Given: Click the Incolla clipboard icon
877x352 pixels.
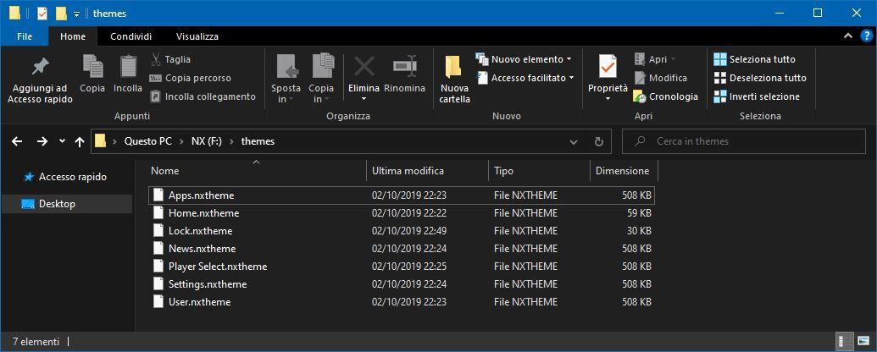Looking at the screenshot, I should tap(128, 66).
